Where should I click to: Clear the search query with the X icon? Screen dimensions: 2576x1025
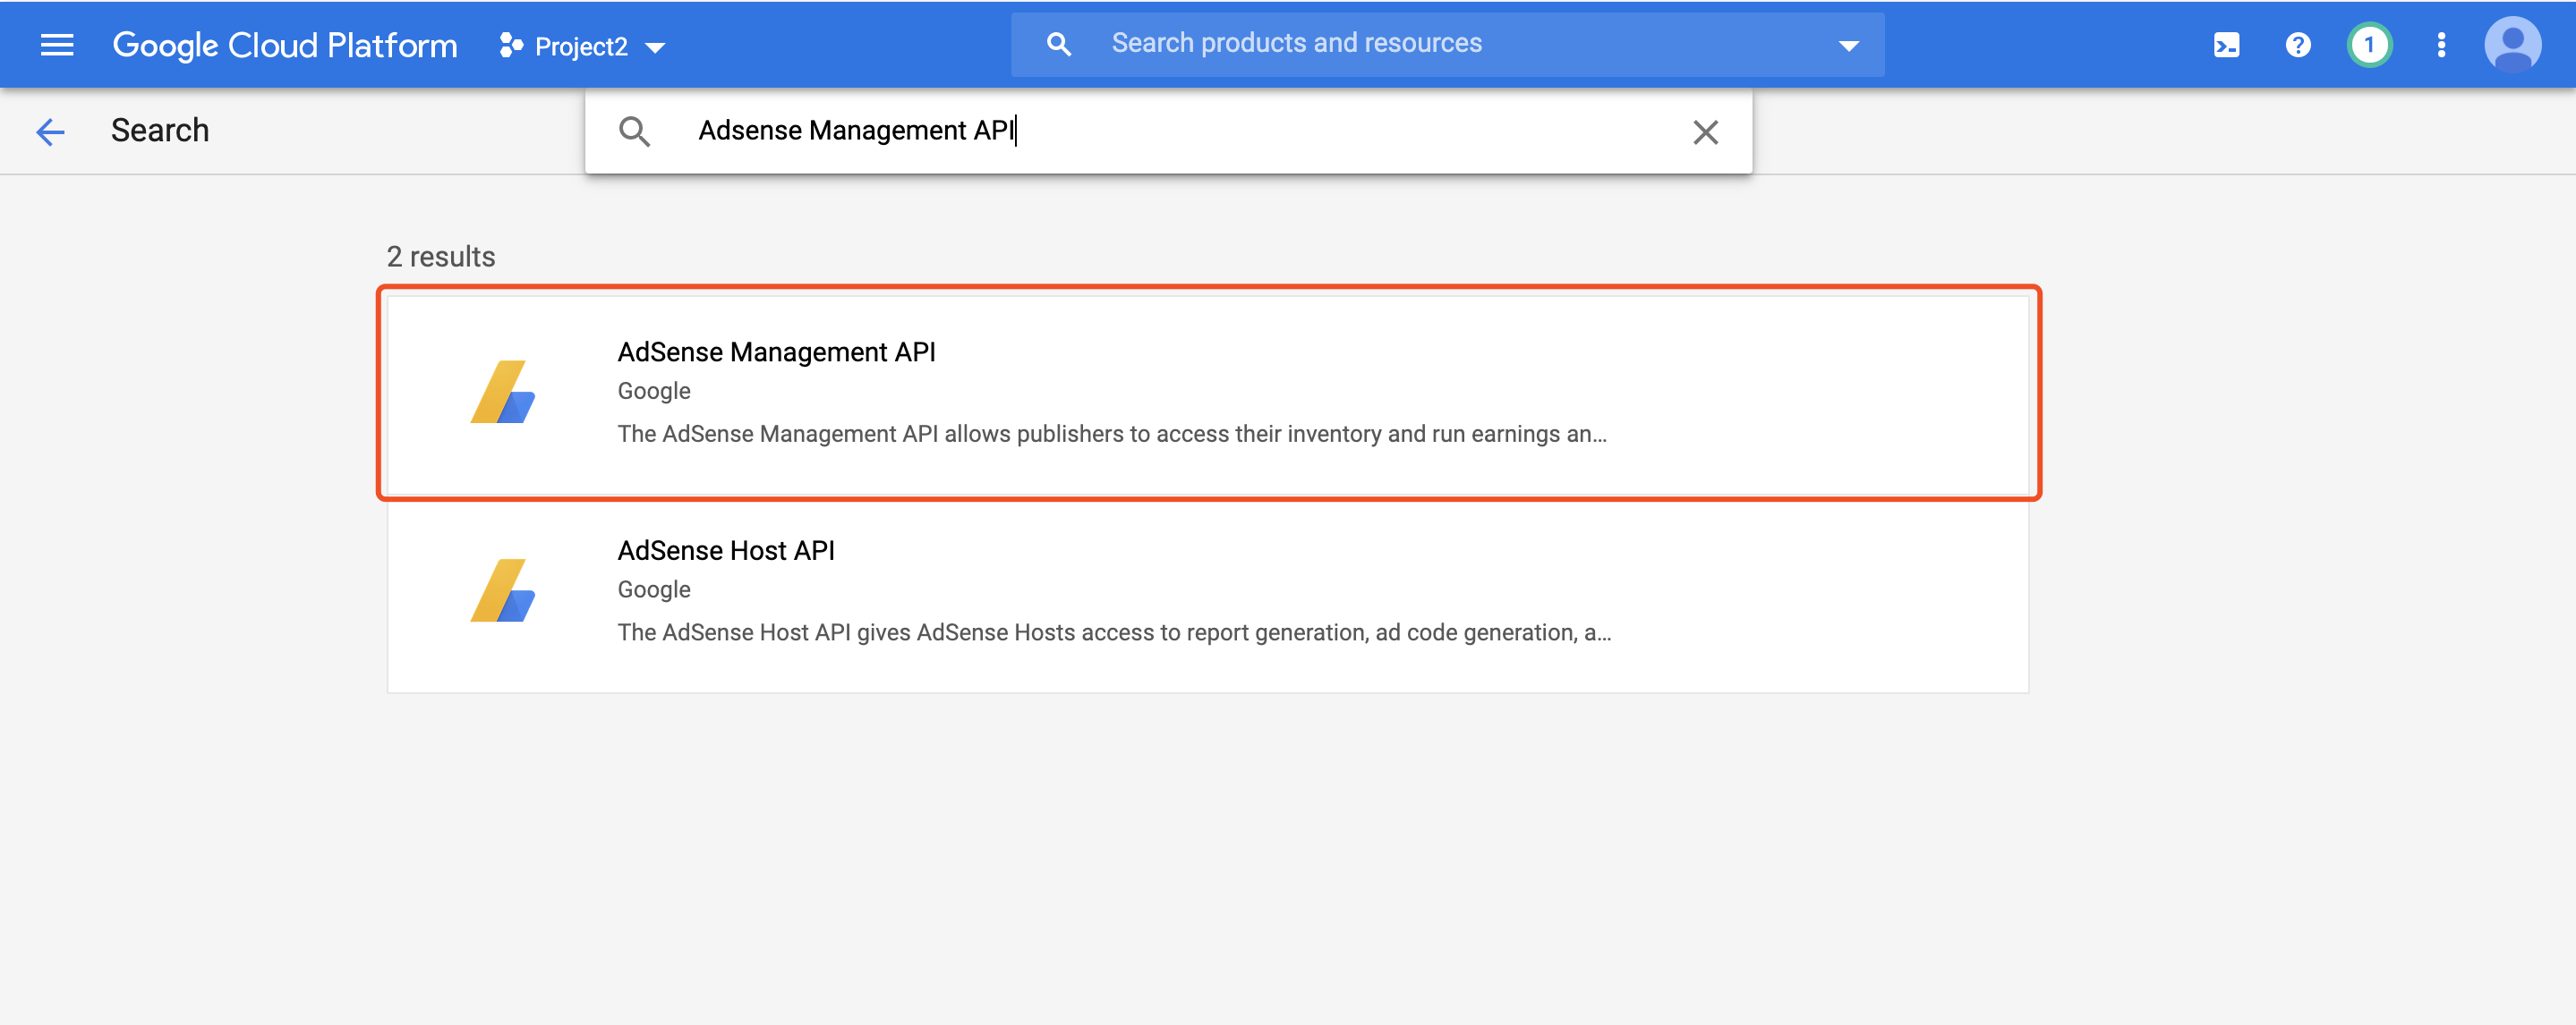point(1705,131)
